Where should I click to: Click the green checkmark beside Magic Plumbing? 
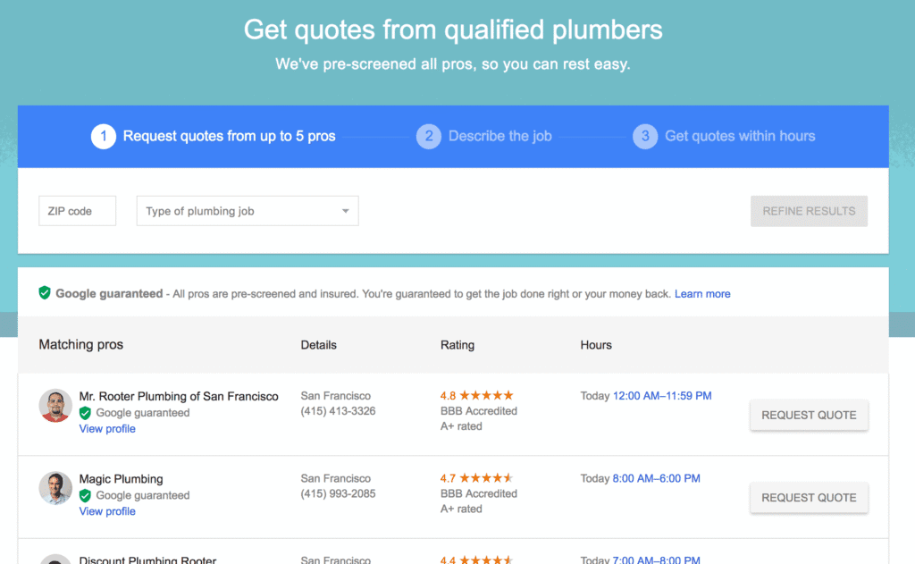click(x=84, y=495)
